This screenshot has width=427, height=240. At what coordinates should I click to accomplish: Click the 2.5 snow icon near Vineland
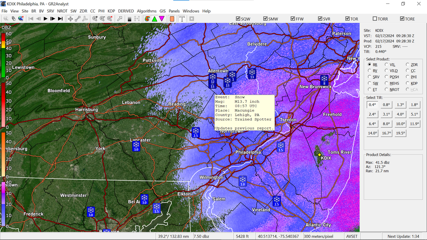(x=277, y=201)
